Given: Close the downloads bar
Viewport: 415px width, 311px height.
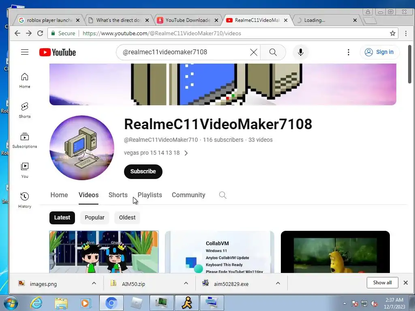Looking at the screenshot, I should (x=405, y=283).
